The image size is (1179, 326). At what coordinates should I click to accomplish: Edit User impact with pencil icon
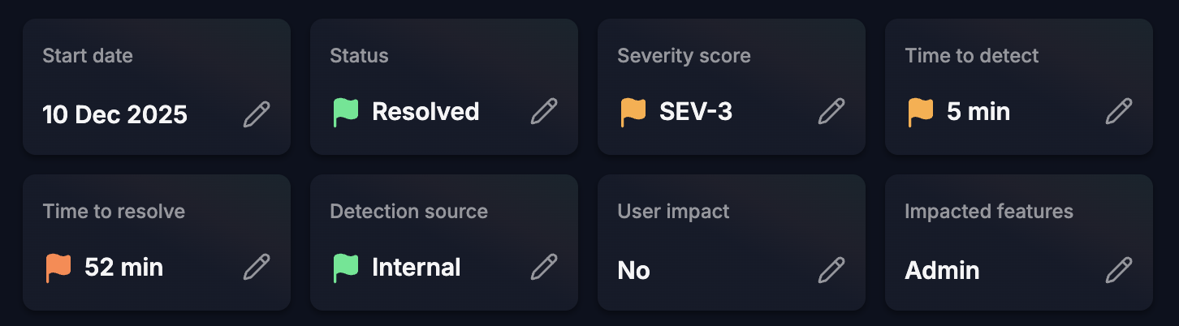pyautogui.click(x=831, y=269)
